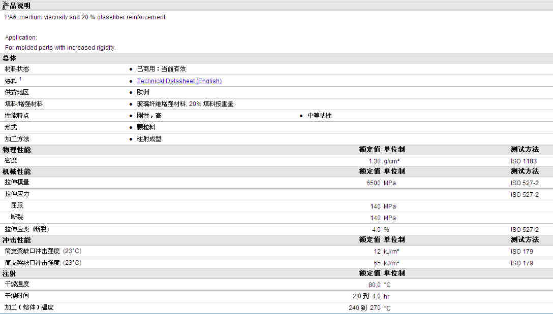
Task: Click the 中等粘性 feature item
Action: click(319, 116)
